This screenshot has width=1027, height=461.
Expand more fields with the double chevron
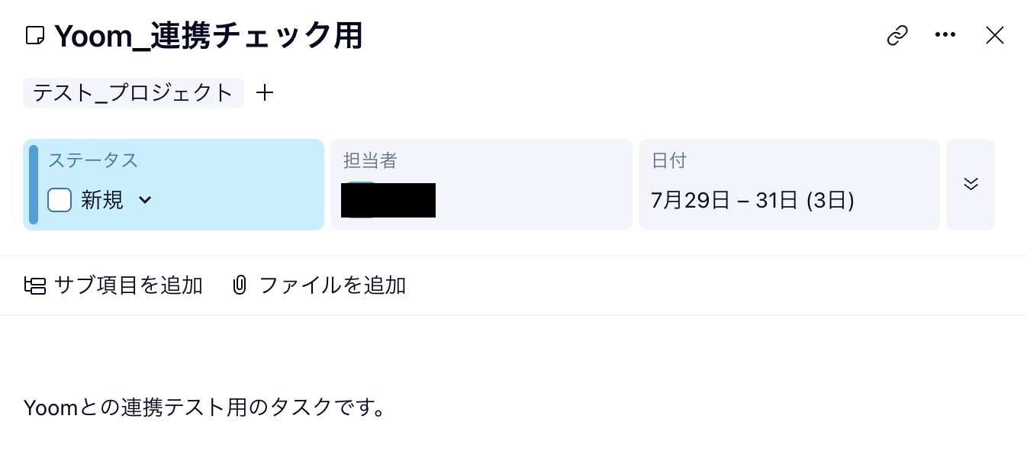click(x=971, y=184)
